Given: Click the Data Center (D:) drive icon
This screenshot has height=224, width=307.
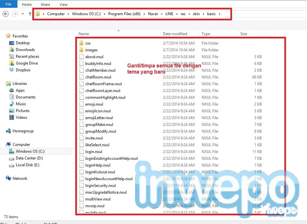Looking at the screenshot, I should pyautogui.click(x=12, y=158).
